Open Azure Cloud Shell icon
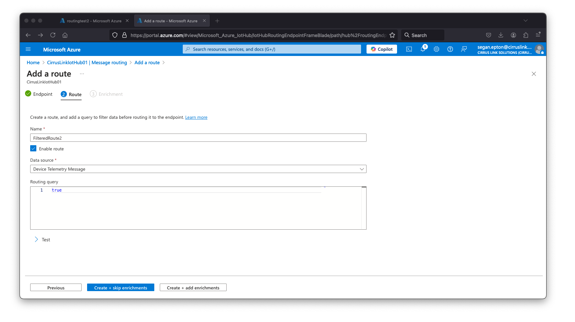Image resolution: width=575 pixels, height=322 pixels. point(409,49)
